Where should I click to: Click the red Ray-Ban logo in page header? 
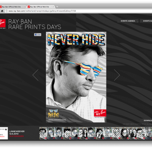click(x=3, y=24)
